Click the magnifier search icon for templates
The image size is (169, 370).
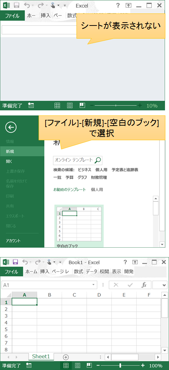coord(98,160)
